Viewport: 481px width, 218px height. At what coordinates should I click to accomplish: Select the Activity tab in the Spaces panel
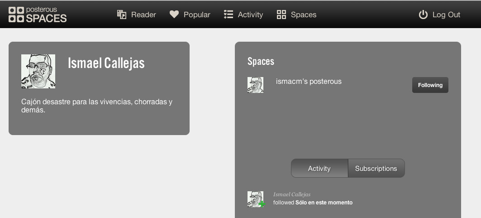[x=319, y=169]
